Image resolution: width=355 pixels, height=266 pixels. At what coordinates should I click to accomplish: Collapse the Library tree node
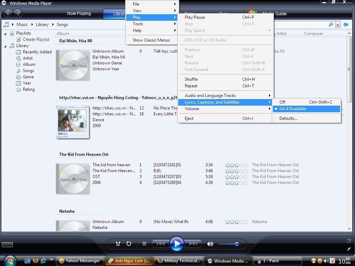click(6, 46)
